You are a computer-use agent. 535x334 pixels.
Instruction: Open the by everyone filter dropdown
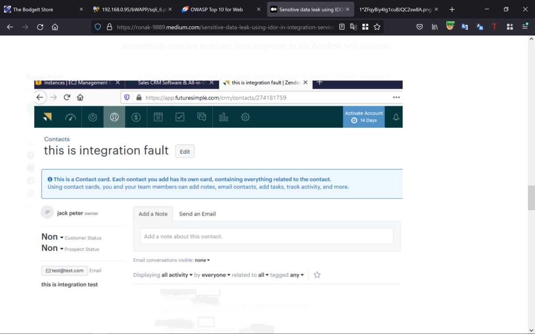click(216, 275)
